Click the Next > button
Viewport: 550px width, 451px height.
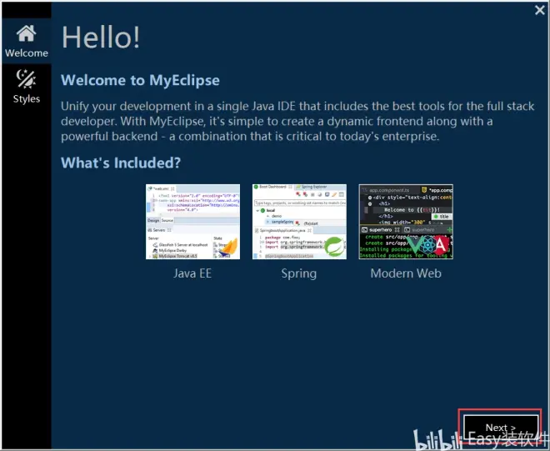click(501, 427)
